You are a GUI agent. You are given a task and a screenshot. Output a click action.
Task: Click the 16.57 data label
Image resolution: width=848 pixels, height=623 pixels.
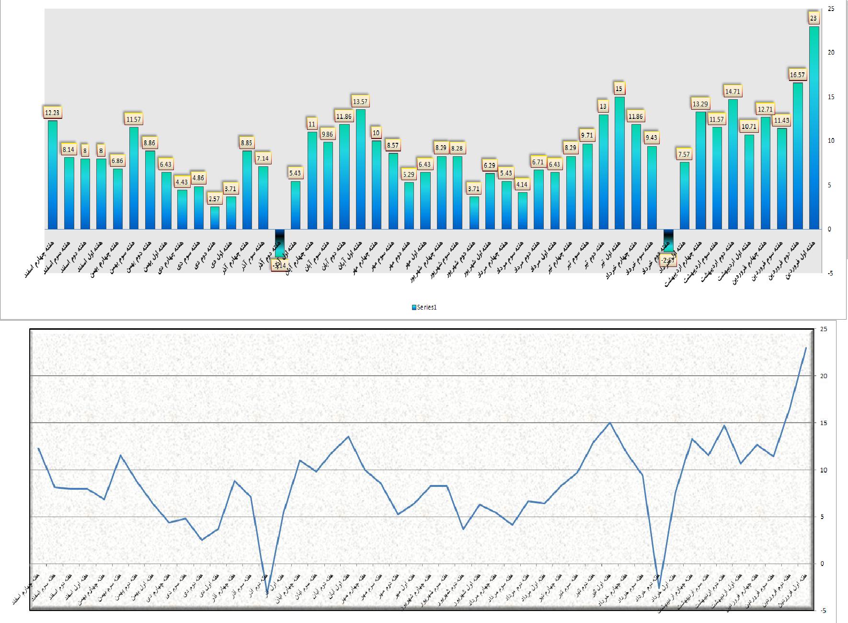coord(797,75)
